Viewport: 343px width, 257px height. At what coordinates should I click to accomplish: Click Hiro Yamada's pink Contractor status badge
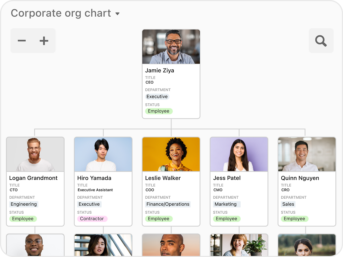point(92,219)
